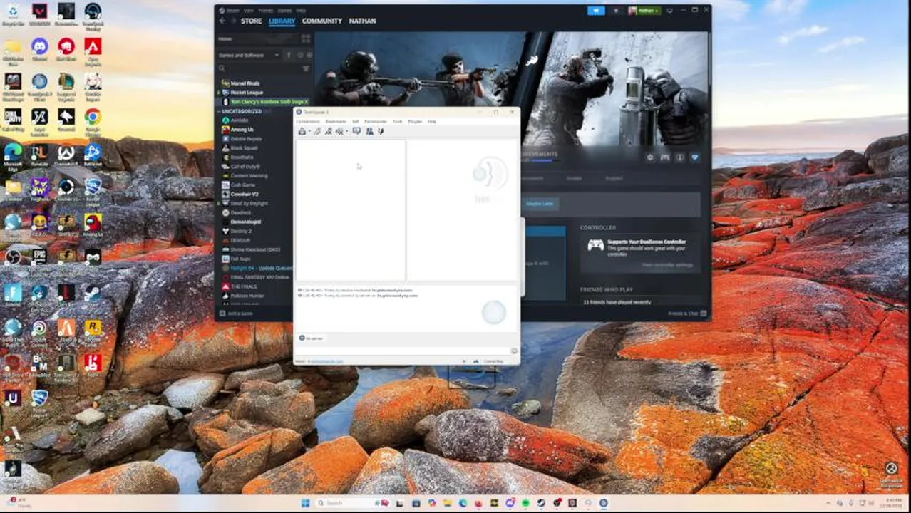This screenshot has height=513, width=911.
Task: Go to Steam STORE tab
Action: point(251,21)
